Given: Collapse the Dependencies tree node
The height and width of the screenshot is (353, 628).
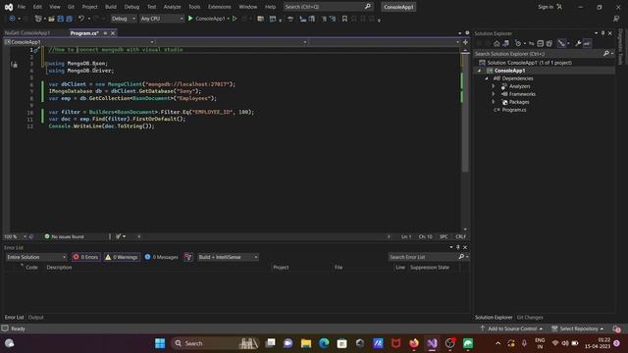Looking at the screenshot, I should pos(487,78).
